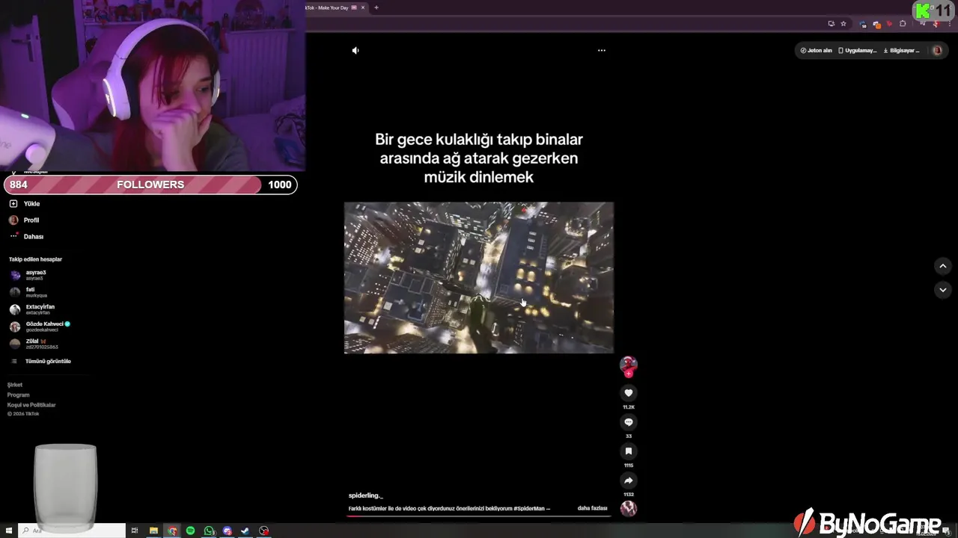Close the TikTok browser tab

coord(363,7)
